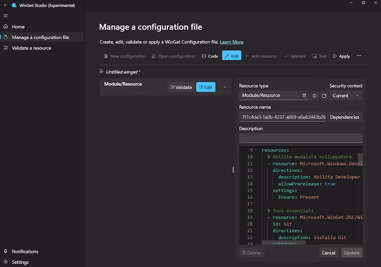Open Validate a resource page

[x=42, y=48]
